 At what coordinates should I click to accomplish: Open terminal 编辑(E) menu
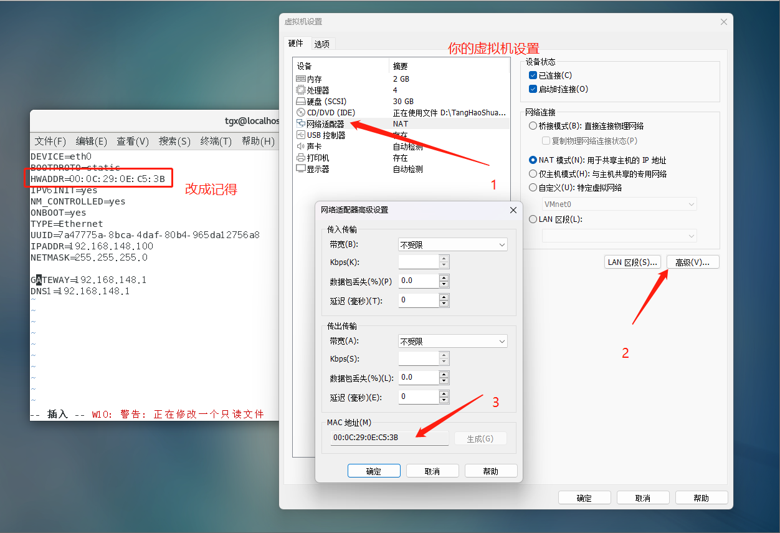pyautogui.click(x=92, y=142)
